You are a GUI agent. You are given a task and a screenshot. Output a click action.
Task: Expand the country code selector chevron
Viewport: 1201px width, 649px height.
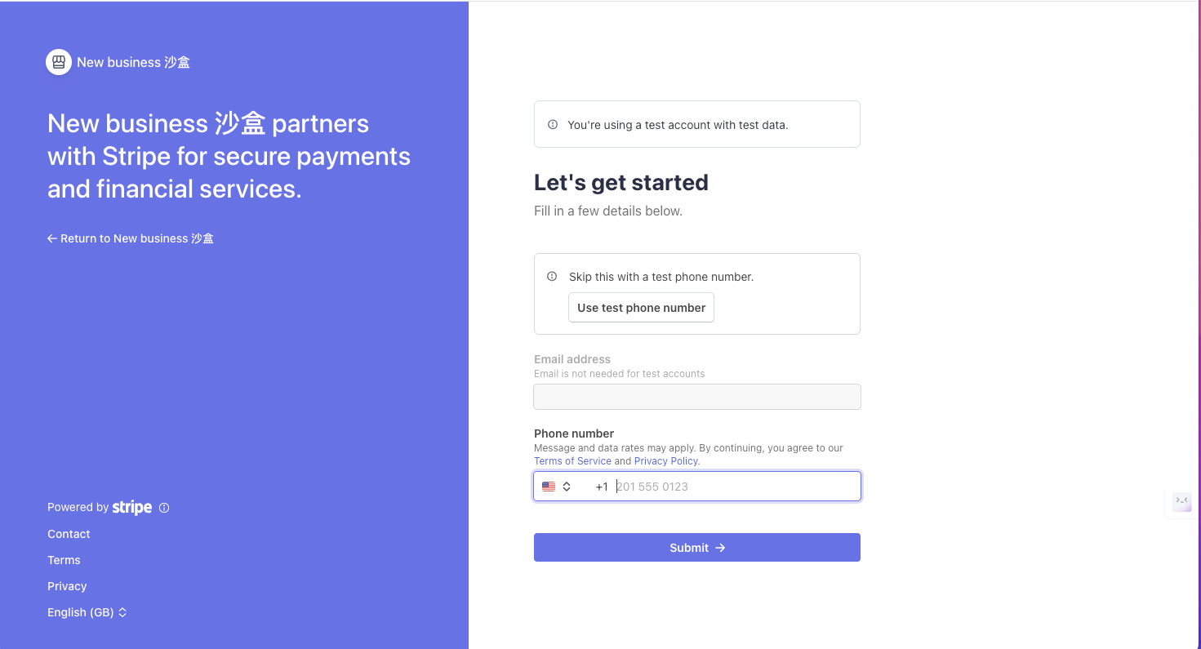click(567, 487)
